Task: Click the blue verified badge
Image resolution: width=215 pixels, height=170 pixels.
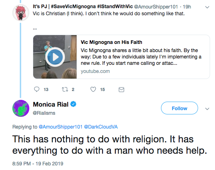Action: tap(73, 104)
